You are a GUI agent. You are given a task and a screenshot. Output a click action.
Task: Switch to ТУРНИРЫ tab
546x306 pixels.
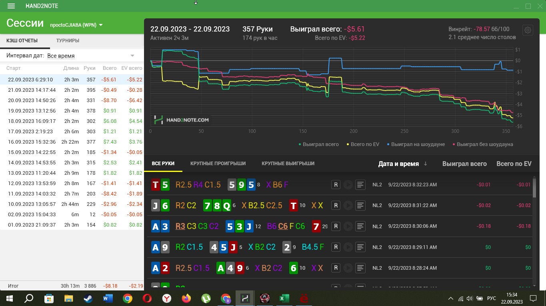(x=68, y=41)
